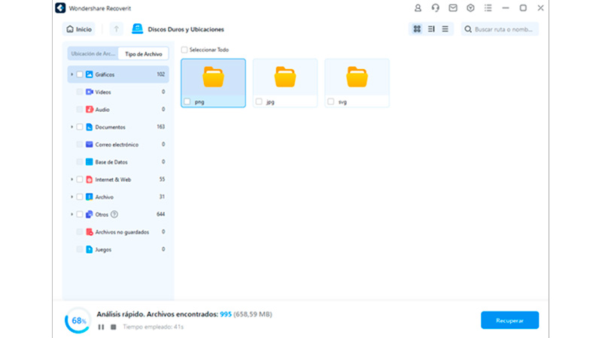This screenshot has width=602, height=338.
Task: Expand the Gráficos tree node
Action: pos(71,74)
